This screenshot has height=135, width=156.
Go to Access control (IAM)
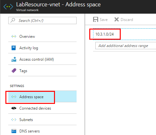(x=42, y=59)
